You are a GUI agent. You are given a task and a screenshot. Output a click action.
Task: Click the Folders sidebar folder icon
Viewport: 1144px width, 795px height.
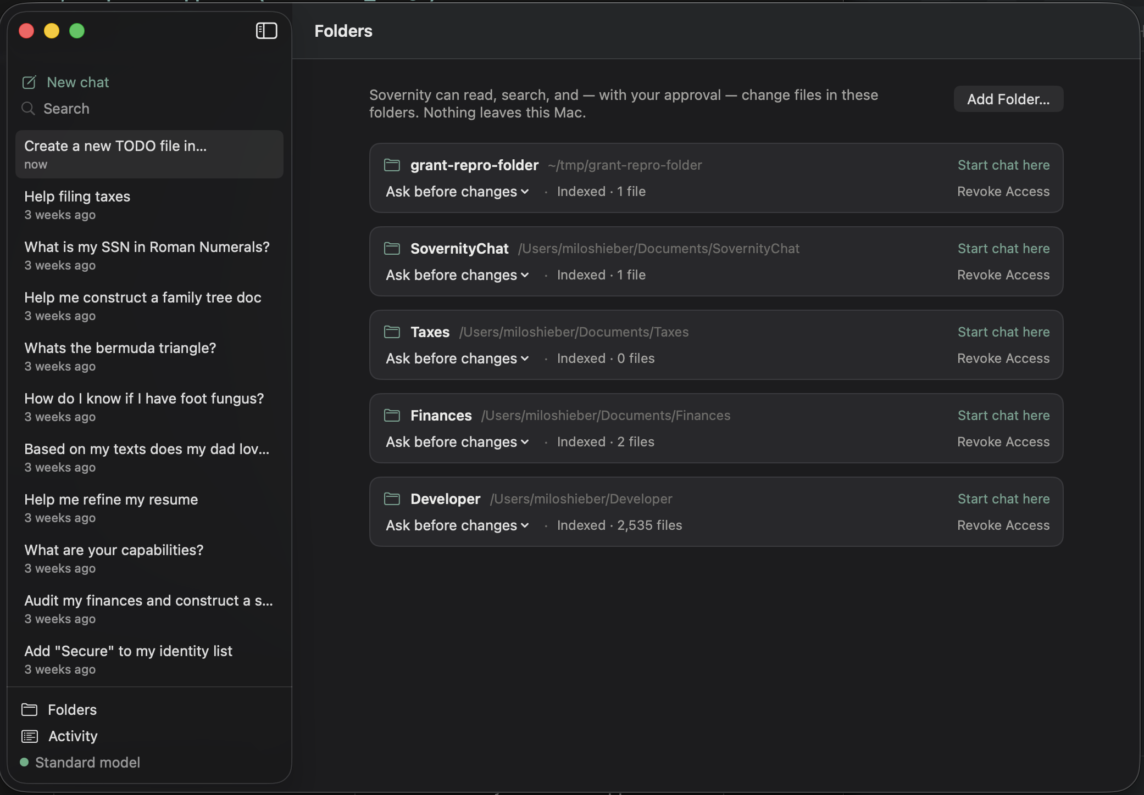pos(30,710)
